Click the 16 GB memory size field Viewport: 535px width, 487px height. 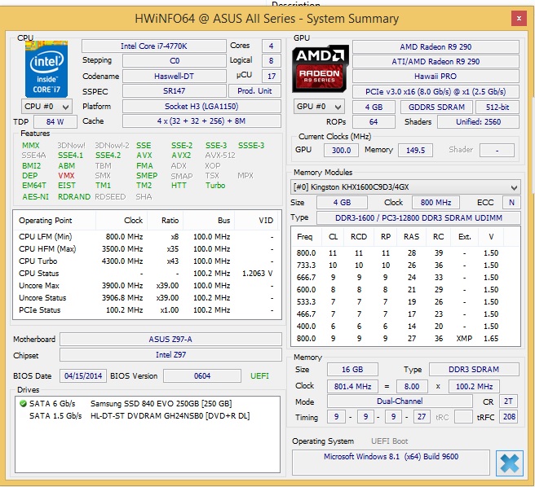pos(352,370)
